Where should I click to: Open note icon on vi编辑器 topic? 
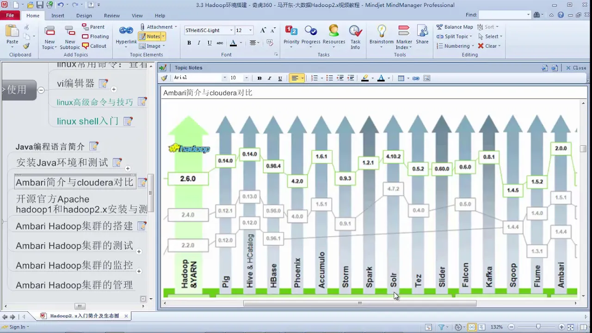[x=104, y=84]
